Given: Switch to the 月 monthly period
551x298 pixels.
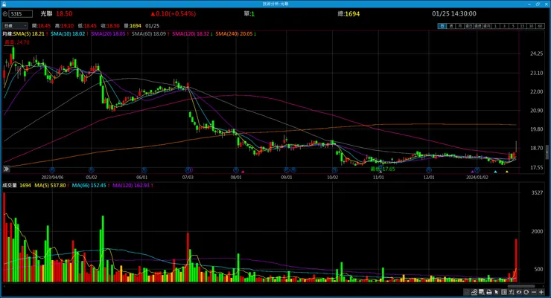Looking at the screenshot, I should tap(460, 26).
